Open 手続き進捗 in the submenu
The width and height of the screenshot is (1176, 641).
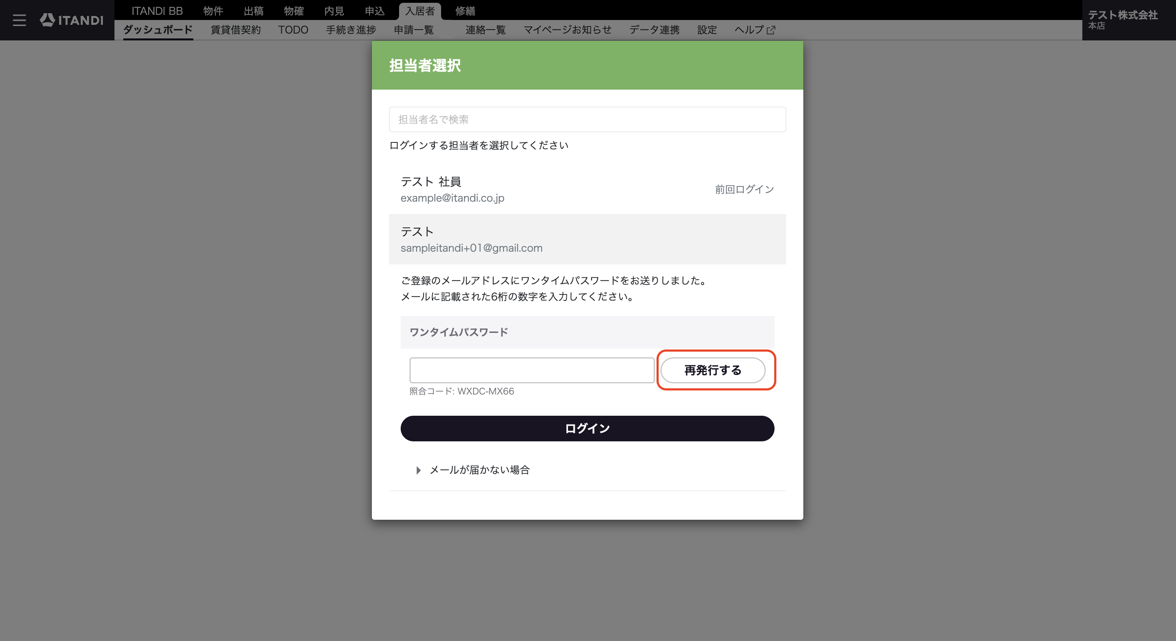(351, 30)
